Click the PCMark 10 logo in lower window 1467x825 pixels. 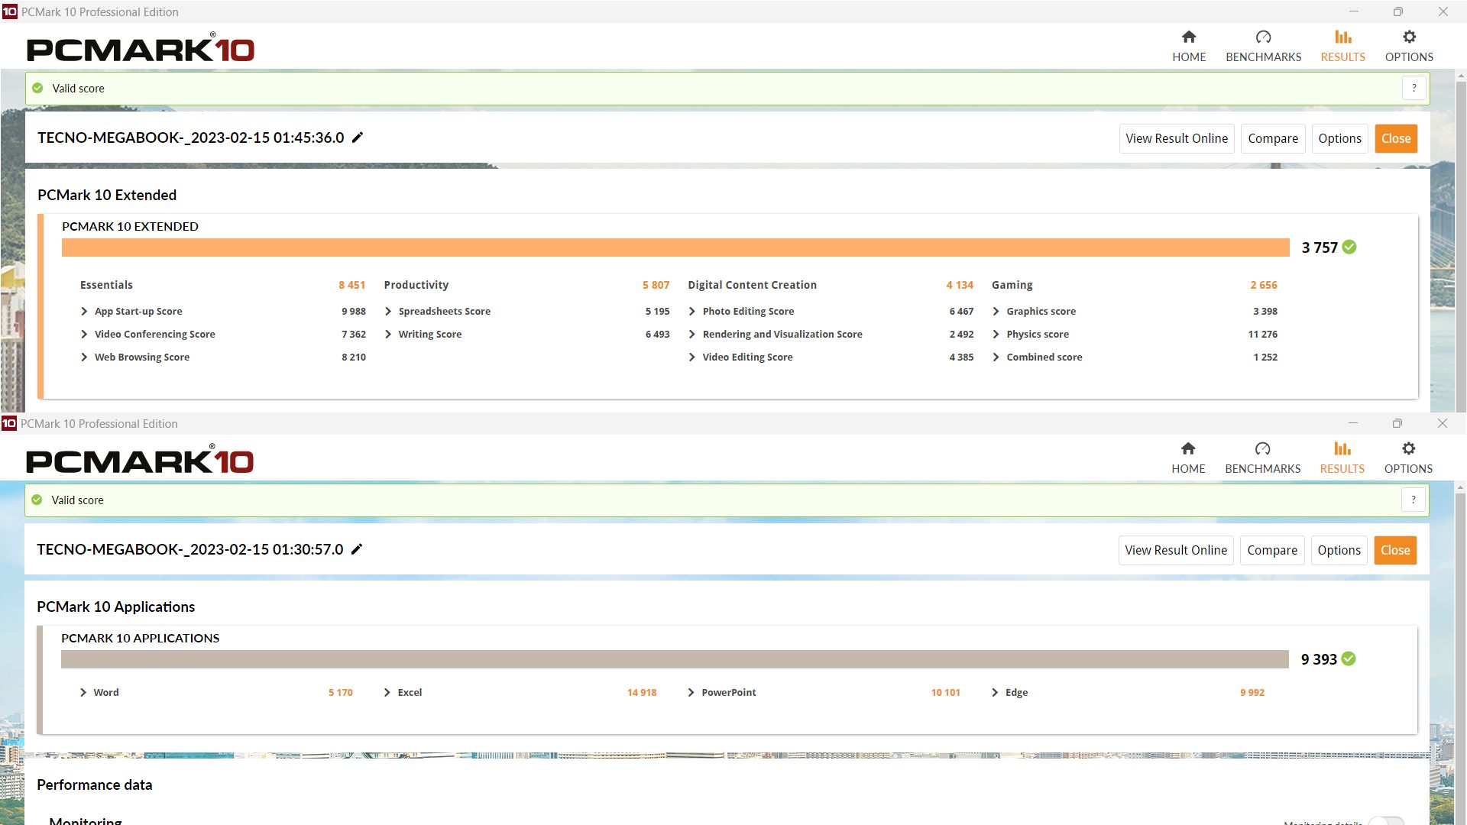click(x=140, y=460)
